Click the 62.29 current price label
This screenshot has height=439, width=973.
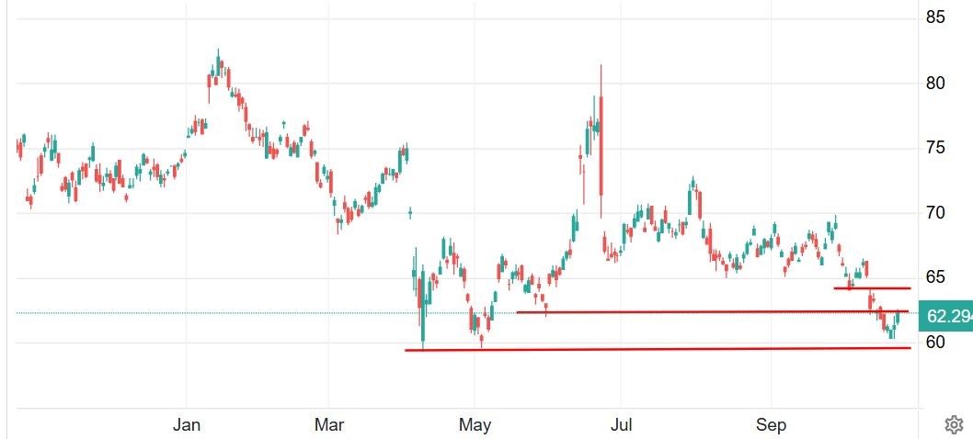(945, 317)
